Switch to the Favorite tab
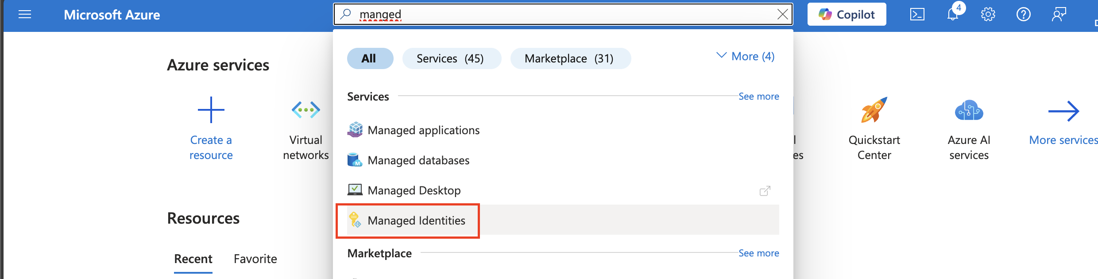This screenshot has width=1098, height=279. click(x=255, y=259)
